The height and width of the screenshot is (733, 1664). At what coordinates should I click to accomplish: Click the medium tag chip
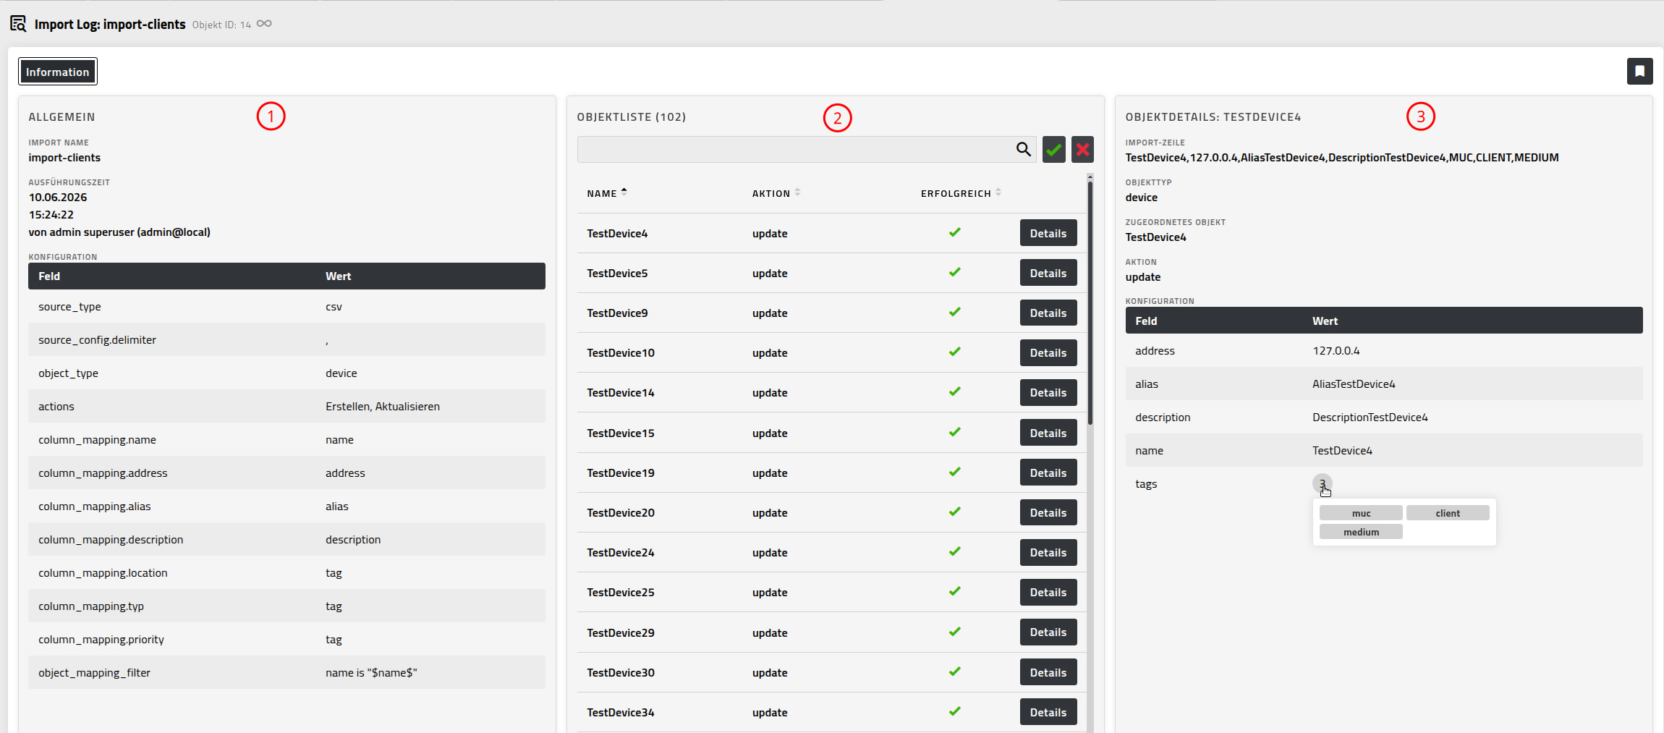(x=1361, y=532)
